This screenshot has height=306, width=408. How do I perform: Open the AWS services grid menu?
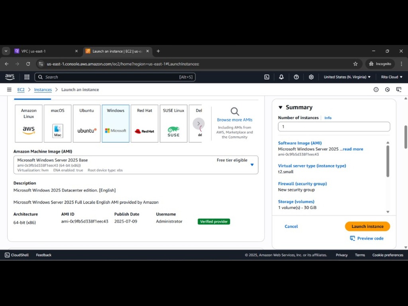[x=27, y=77]
